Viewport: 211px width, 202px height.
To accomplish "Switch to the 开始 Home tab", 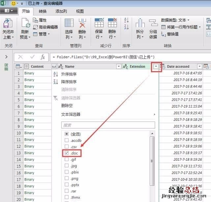I will (x=26, y=11).
